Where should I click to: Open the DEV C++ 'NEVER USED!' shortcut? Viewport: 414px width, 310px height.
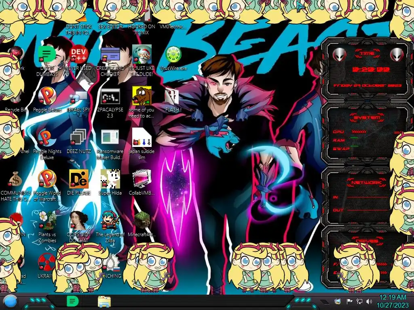[x=79, y=54]
